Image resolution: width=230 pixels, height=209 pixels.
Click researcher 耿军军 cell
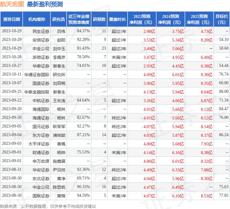59,127
